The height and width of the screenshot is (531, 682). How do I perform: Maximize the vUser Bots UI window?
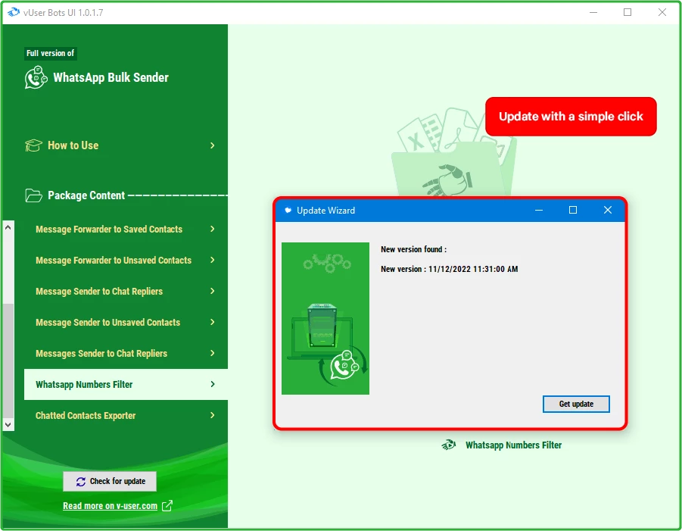point(628,12)
